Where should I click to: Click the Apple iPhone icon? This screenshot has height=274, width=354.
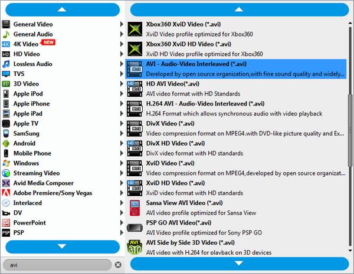click(x=6, y=104)
